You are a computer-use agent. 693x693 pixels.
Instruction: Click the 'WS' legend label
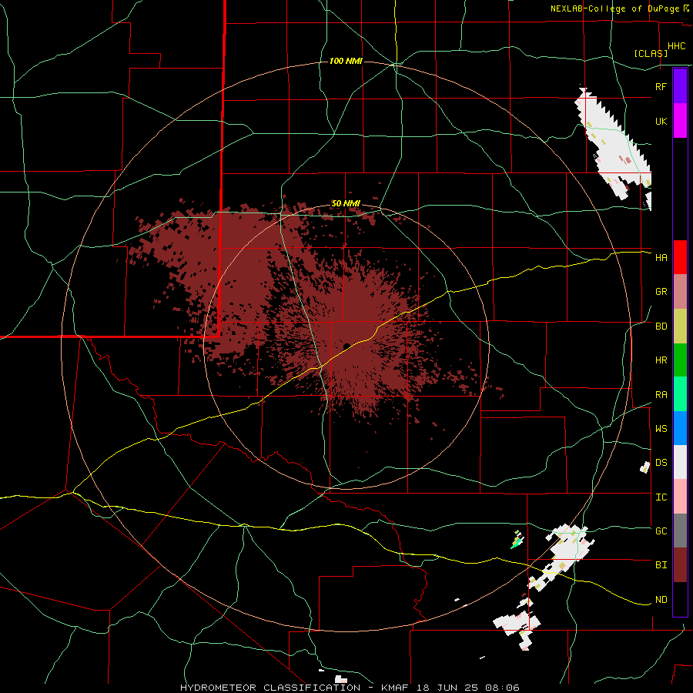[x=661, y=428]
